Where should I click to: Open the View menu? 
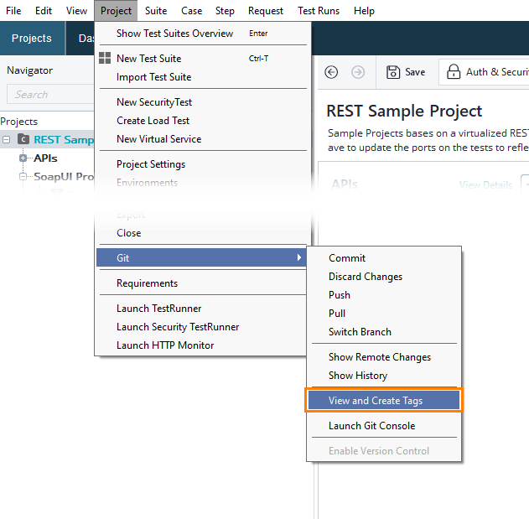[76, 11]
